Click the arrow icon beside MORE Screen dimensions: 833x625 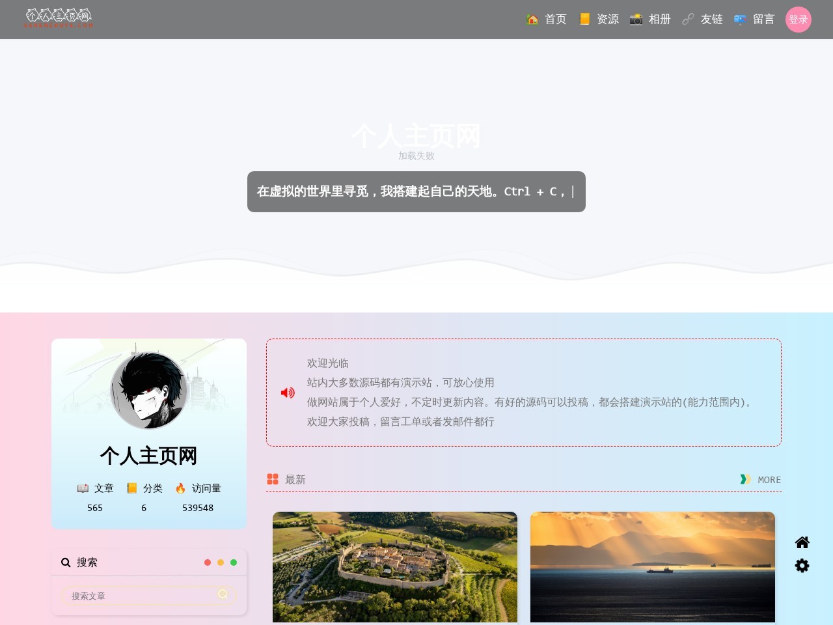[746, 479]
